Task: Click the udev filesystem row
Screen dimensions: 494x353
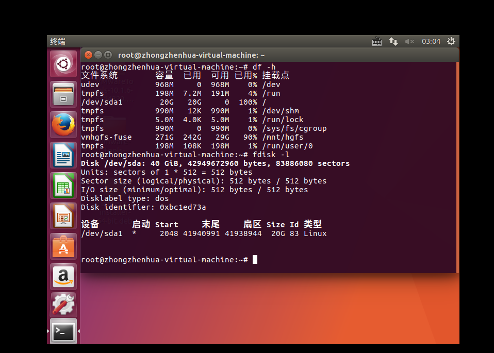Action: (x=180, y=85)
